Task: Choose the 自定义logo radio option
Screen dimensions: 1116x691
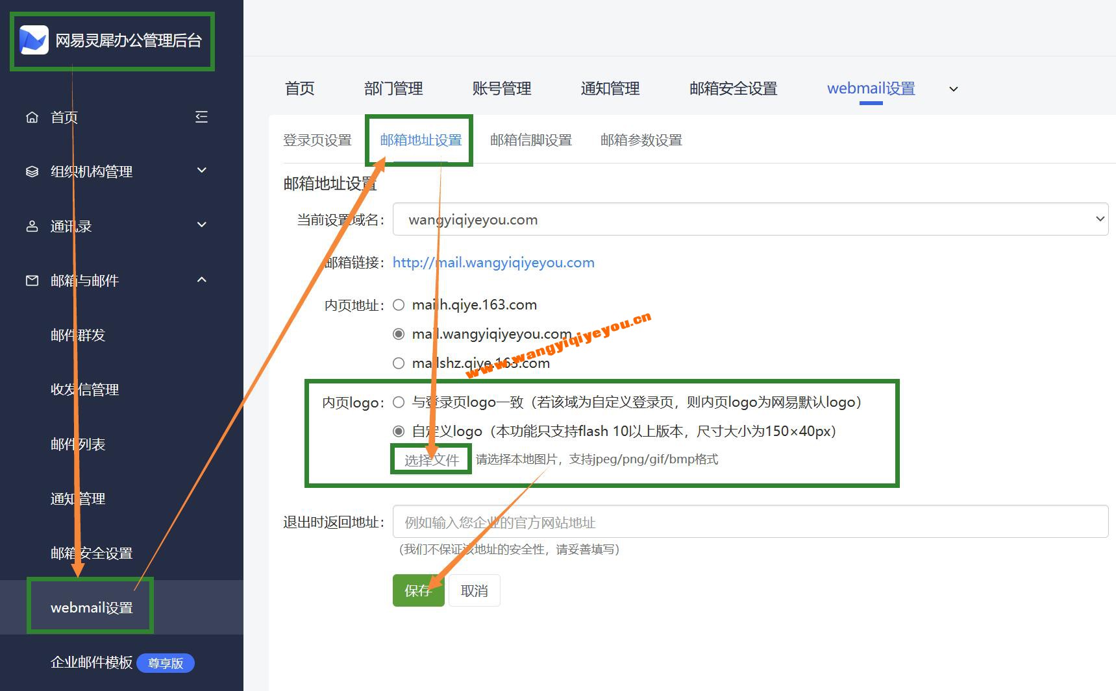Action: (399, 431)
